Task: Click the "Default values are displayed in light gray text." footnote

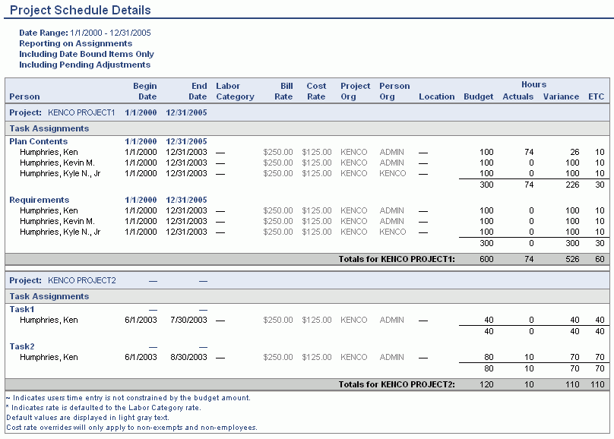Action: pos(87,418)
